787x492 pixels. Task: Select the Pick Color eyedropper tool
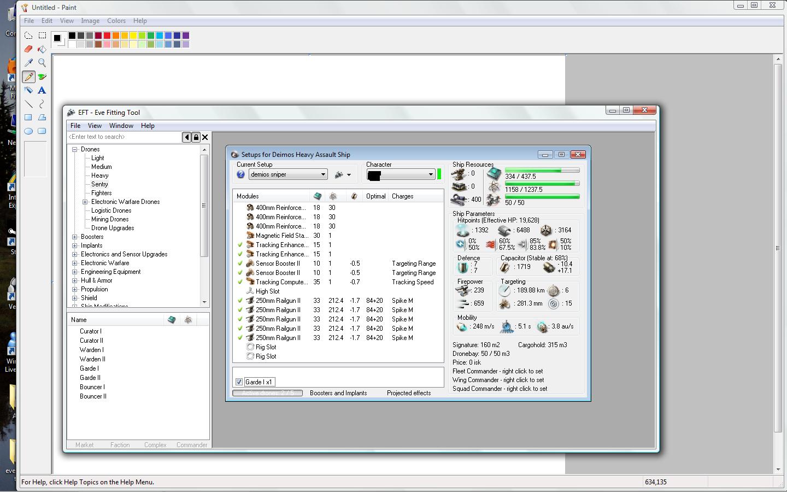click(28, 63)
